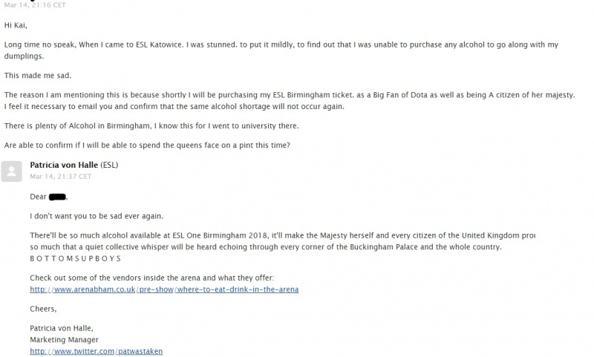Screen dimensions: 594x357
Task: Click the Cheers sign-off text
Action: (43, 309)
